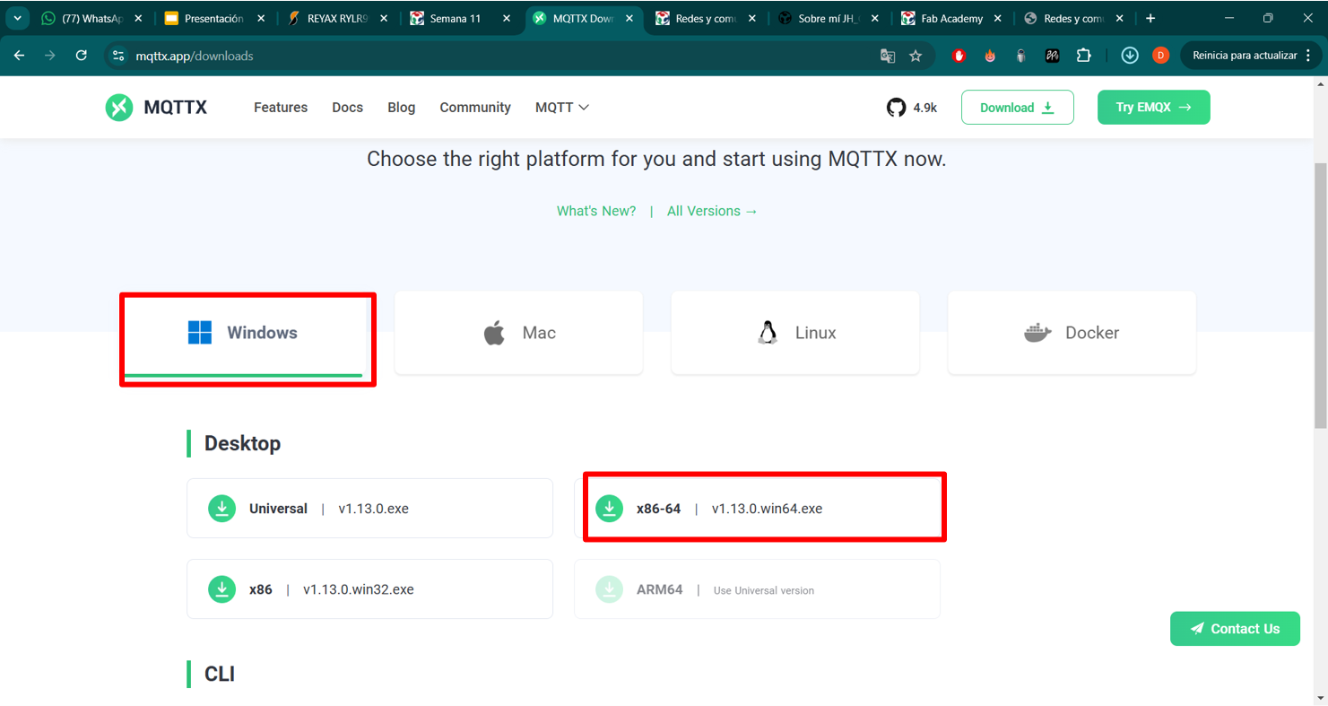Reload the page with the refresh icon

(x=82, y=56)
